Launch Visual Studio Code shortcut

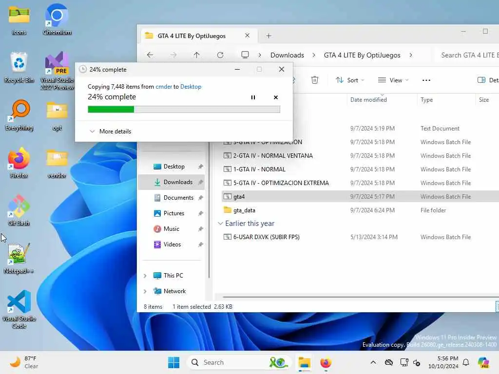(19, 309)
